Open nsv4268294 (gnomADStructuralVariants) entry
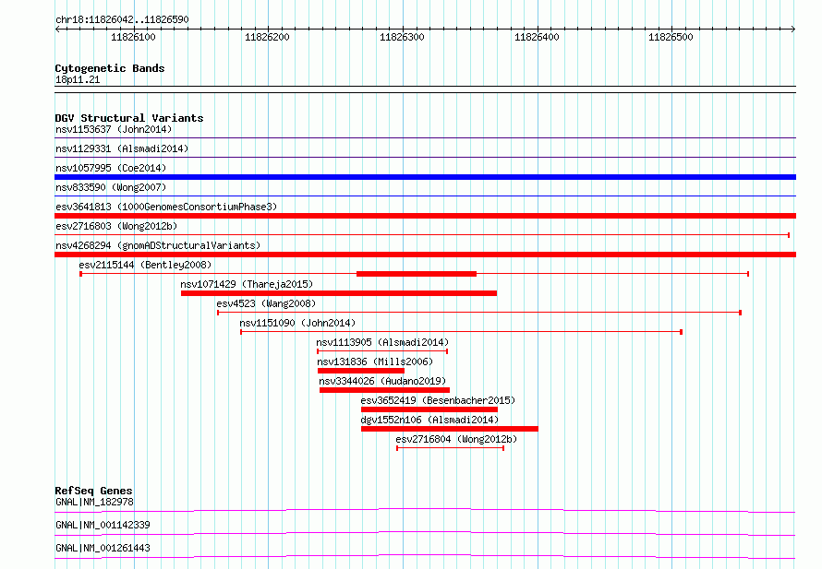 coord(158,245)
